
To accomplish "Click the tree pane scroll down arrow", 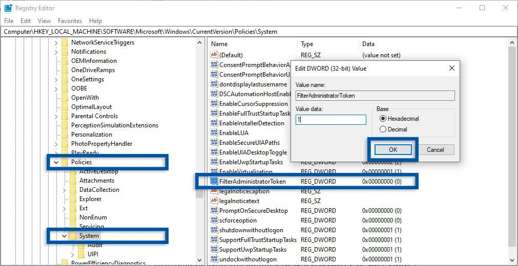I will (x=199, y=260).
